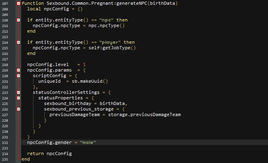
Task: Click the "then" keyword on line 210
Action: 122,20
